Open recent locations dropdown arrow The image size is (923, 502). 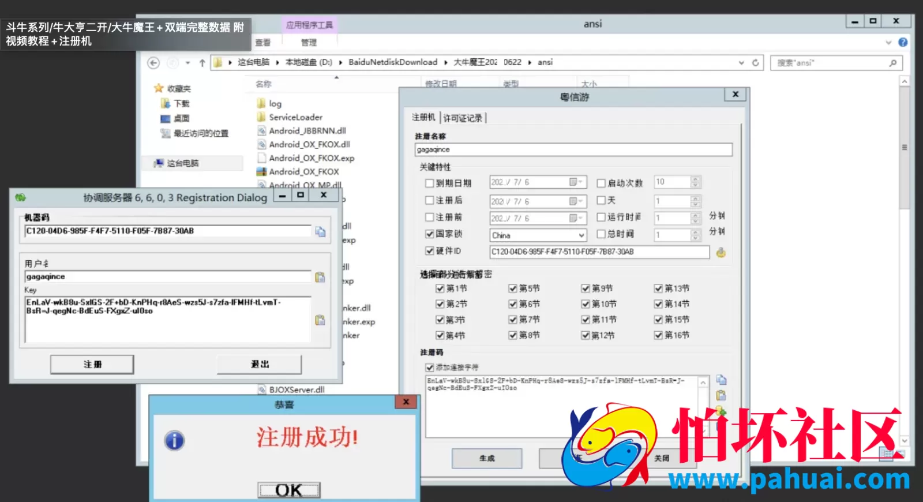point(188,63)
